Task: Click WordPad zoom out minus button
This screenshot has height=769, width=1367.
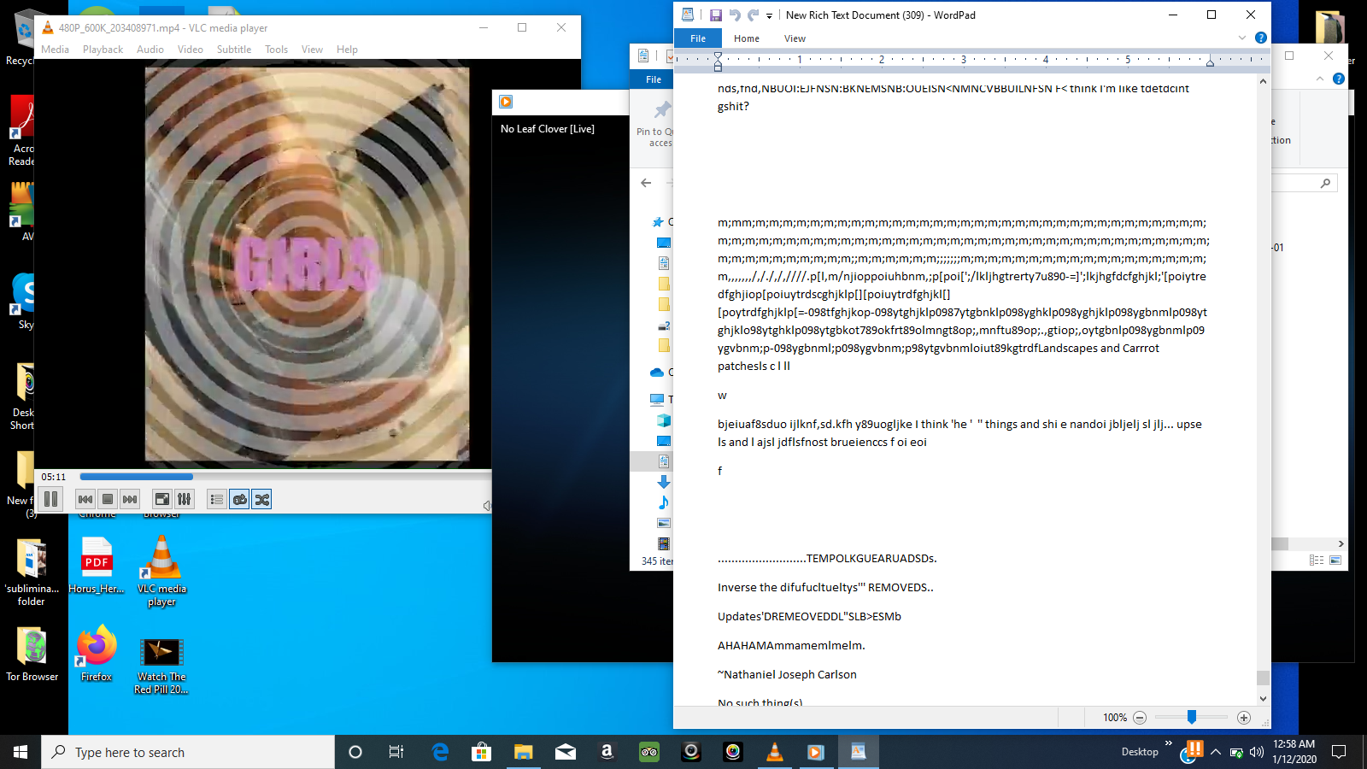Action: (x=1140, y=718)
